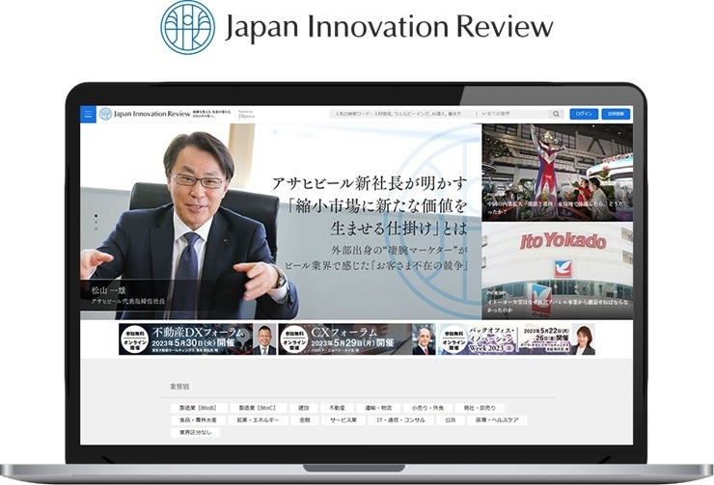Select the 公共 industry tag
The height and width of the screenshot is (485, 714).
click(451, 420)
